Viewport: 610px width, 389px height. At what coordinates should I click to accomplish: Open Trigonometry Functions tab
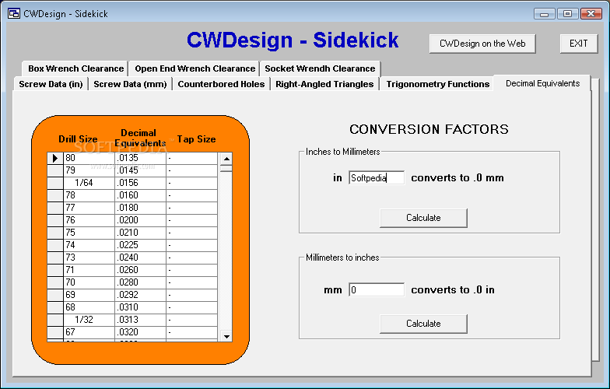(437, 84)
